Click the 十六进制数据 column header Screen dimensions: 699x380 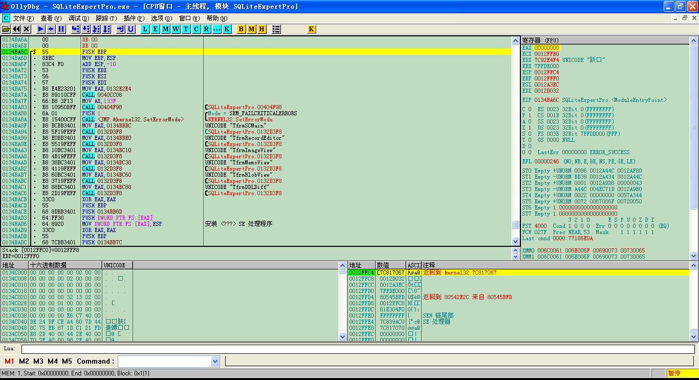(x=65, y=265)
